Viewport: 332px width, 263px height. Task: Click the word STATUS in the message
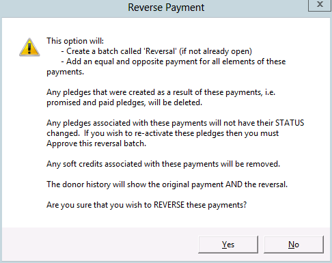pyautogui.click(x=290, y=123)
